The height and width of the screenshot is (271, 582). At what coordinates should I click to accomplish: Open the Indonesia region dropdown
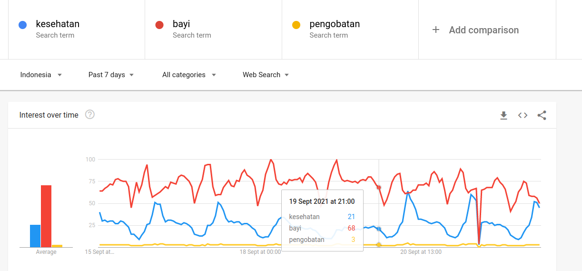41,75
